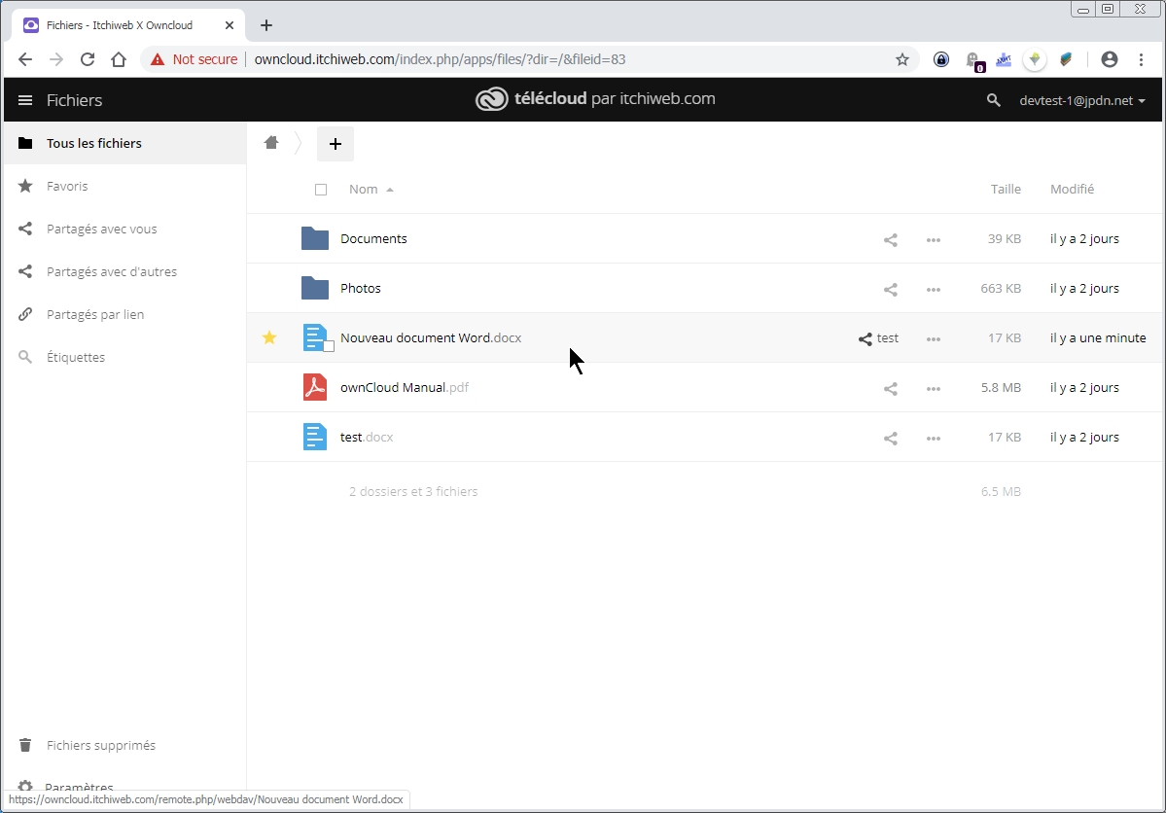Open more actions for ownCloud Manual.pdf
Image resolution: width=1166 pixels, height=813 pixels.
point(934,388)
